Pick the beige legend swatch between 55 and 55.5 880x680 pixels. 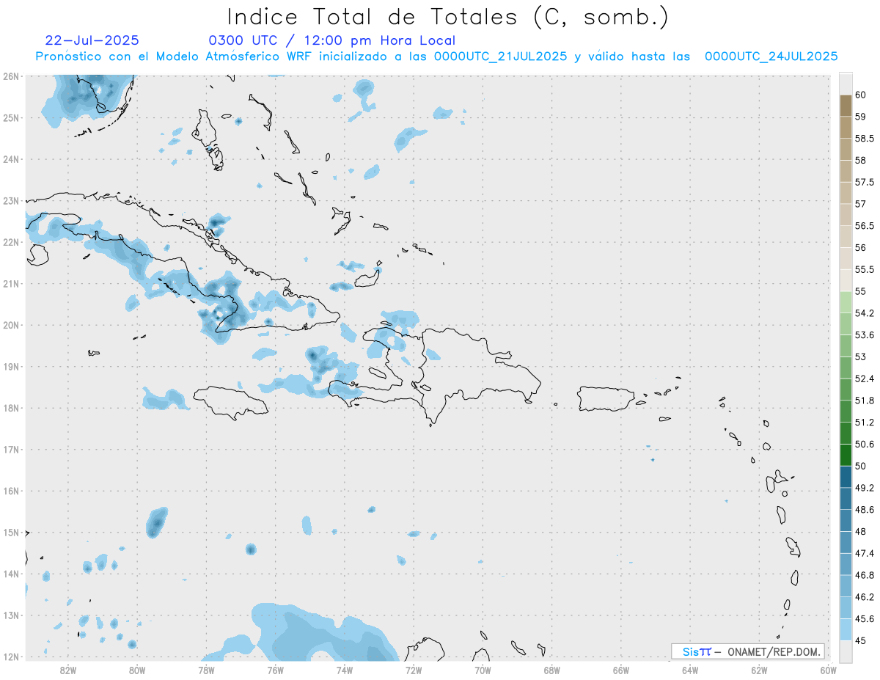[846, 280]
